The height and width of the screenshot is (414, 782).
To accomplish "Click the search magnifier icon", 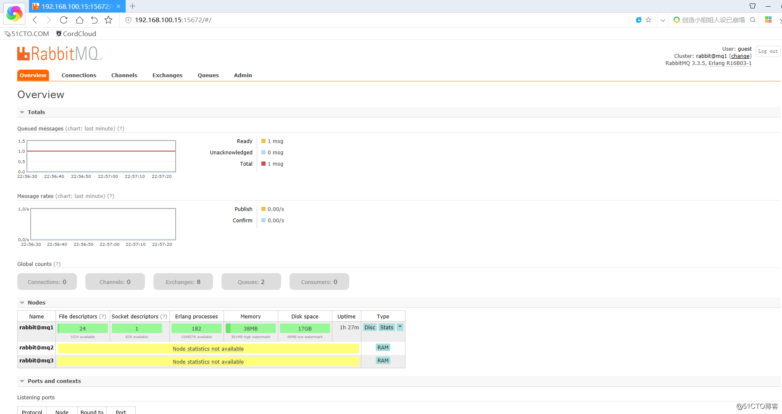I will click(753, 20).
